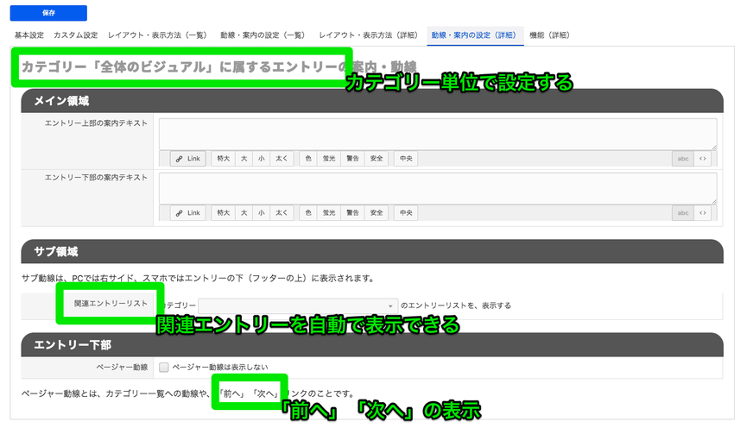
Task: Click the Link button in the lower text toolbar
Action: [x=187, y=213]
